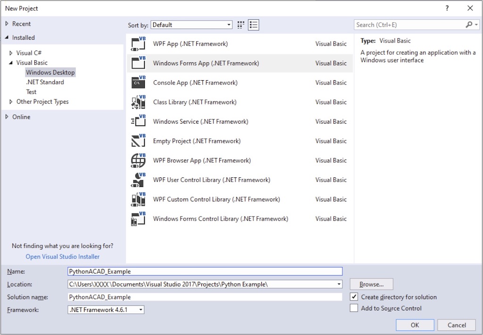Select 'WPF User Control Library' text
The width and height of the screenshot is (483, 335).
click(x=187, y=180)
